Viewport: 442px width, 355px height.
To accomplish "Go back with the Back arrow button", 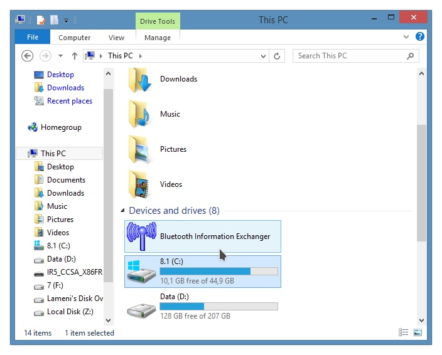I will click(x=28, y=56).
